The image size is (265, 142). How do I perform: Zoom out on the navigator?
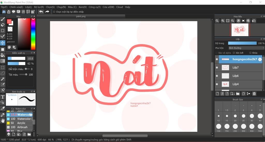233,21
